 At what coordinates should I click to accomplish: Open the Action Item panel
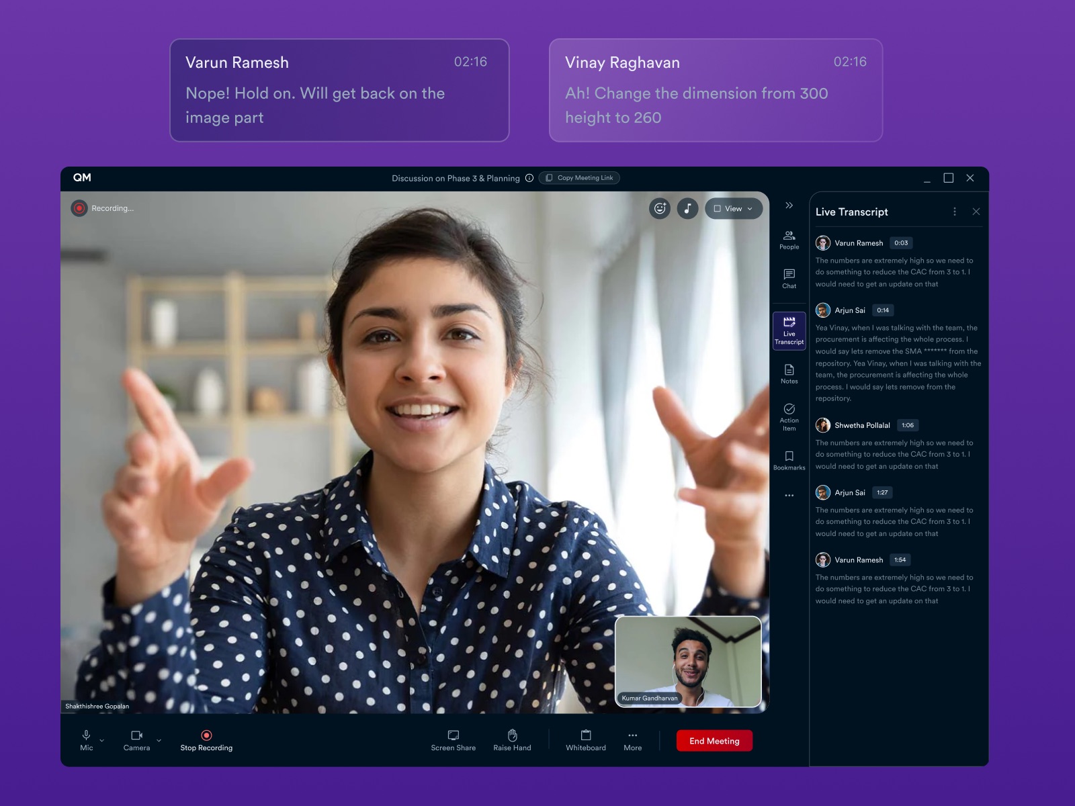point(789,417)
